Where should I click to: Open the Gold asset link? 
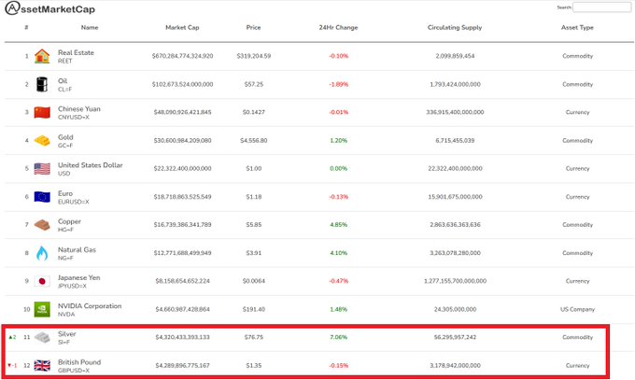tap(65, 137)
